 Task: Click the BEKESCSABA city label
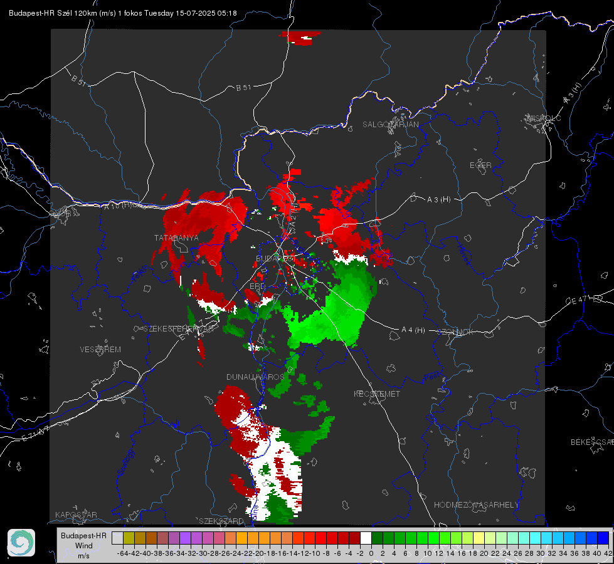coord(592,442)
